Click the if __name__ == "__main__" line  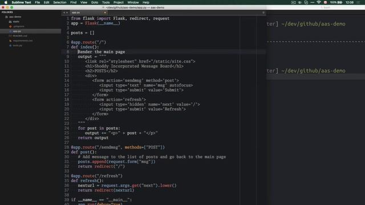coord(102,200)
